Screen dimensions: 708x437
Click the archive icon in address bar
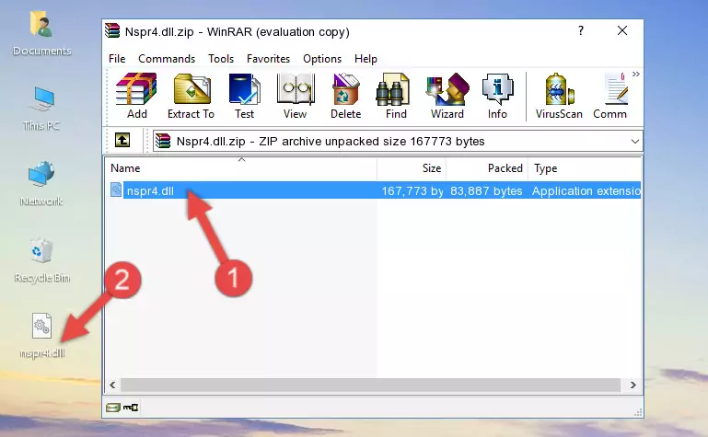pos(163,141)
